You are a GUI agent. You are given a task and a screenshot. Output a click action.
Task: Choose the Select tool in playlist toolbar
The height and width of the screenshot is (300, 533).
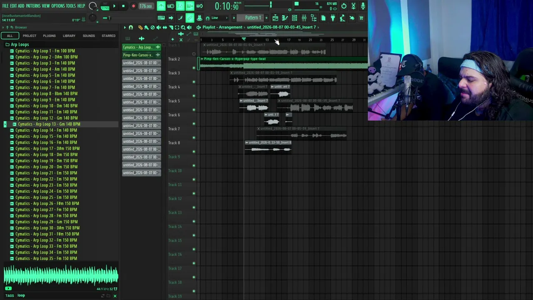177,27
